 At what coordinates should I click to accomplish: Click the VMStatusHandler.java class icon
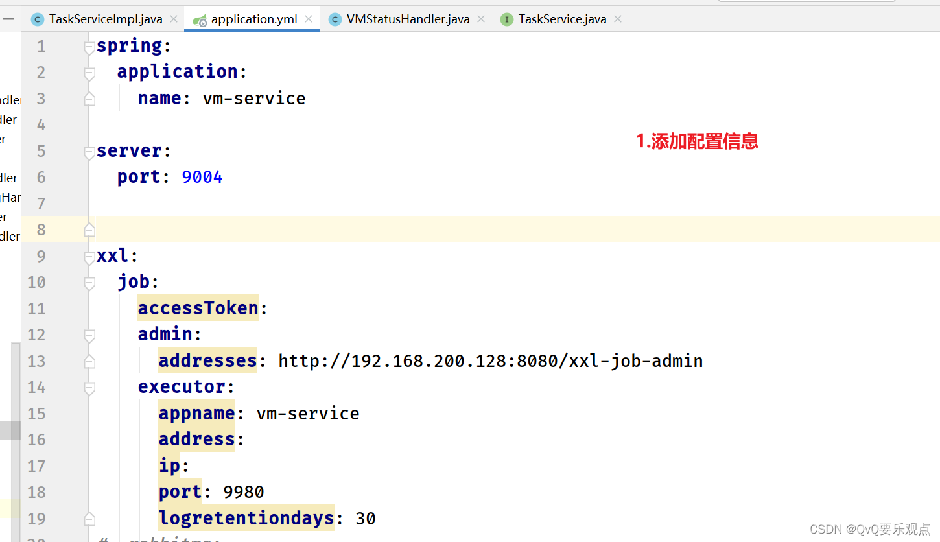(x=335, y=19)
